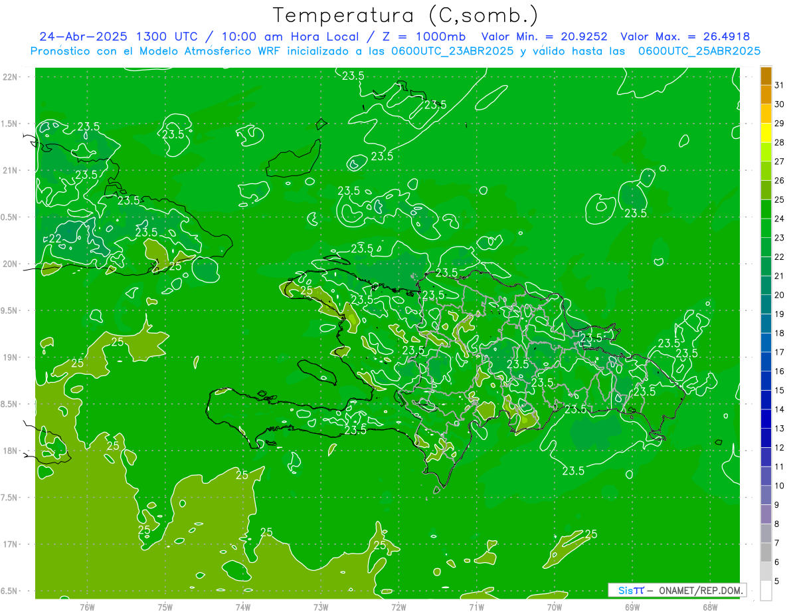Click legend value 12
This screenshot has height=616, width=797.
[779, 448]
